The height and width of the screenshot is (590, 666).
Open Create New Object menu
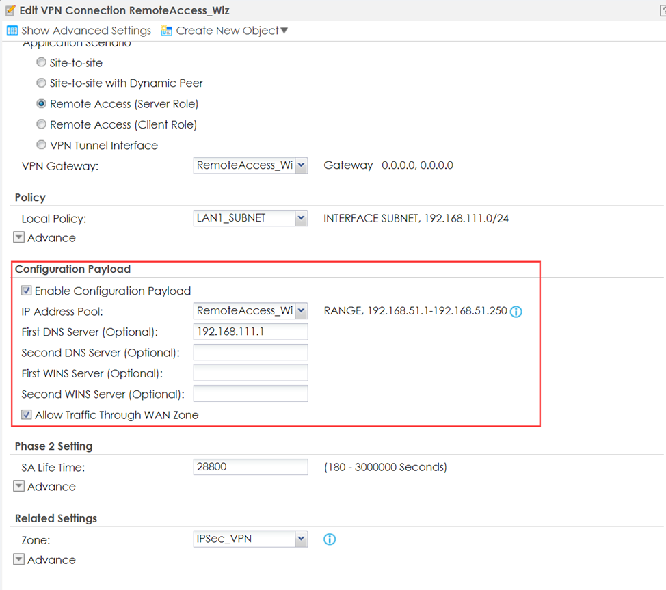(232, 31)
